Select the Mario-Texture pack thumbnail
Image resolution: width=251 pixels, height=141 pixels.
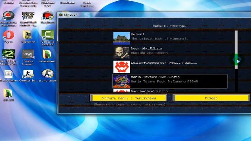(x=122, y=81)
